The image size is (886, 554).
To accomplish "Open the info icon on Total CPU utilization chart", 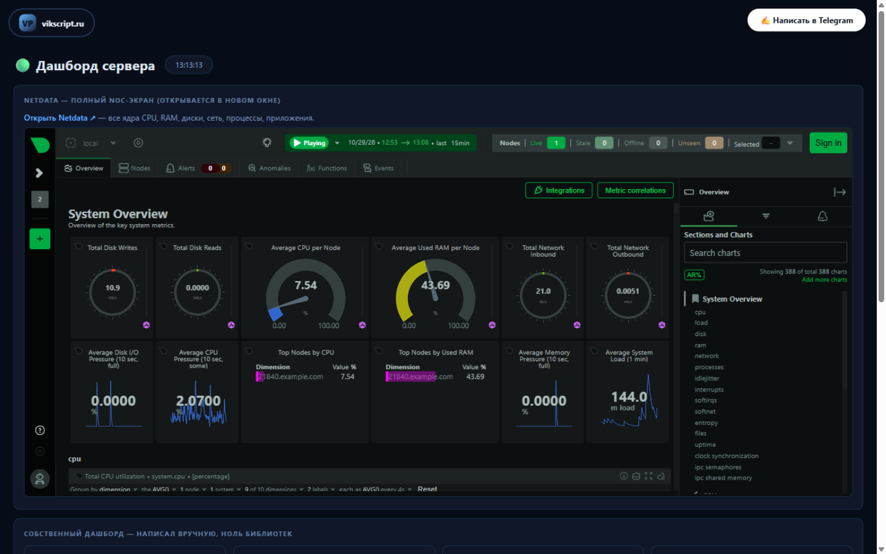I will 624,476.
